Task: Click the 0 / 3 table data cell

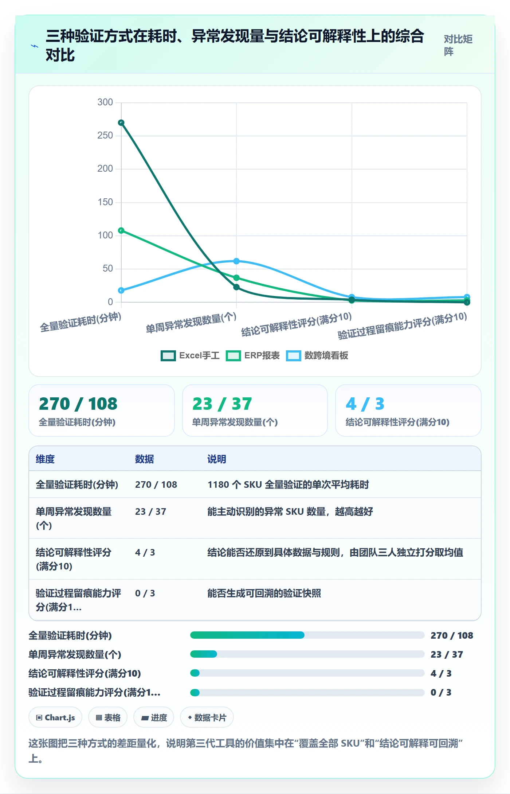Action: tap(145, 593)
